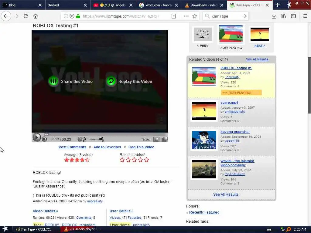Click the taskbar start star icon
Screen dimensions: 311x233
pyautogui.click(x=5, y=229)
